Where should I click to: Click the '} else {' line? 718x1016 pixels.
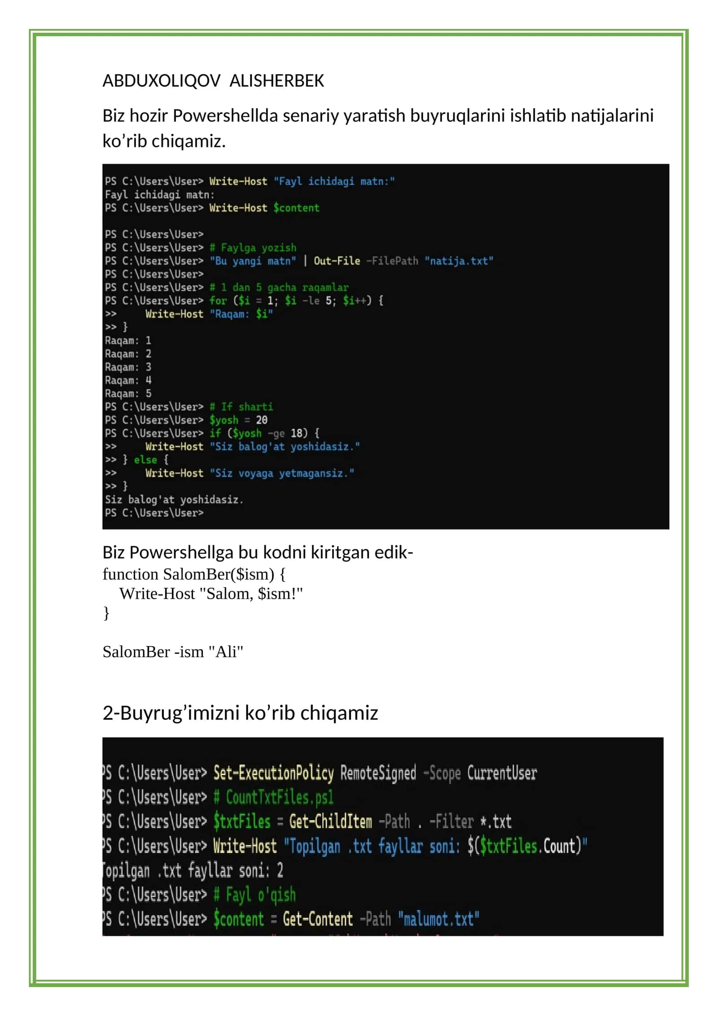click(x=137, y=459)
